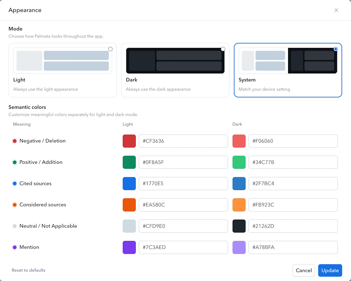
Task: Open the Cited sources dark color swatch
Action: pos(239,184)
